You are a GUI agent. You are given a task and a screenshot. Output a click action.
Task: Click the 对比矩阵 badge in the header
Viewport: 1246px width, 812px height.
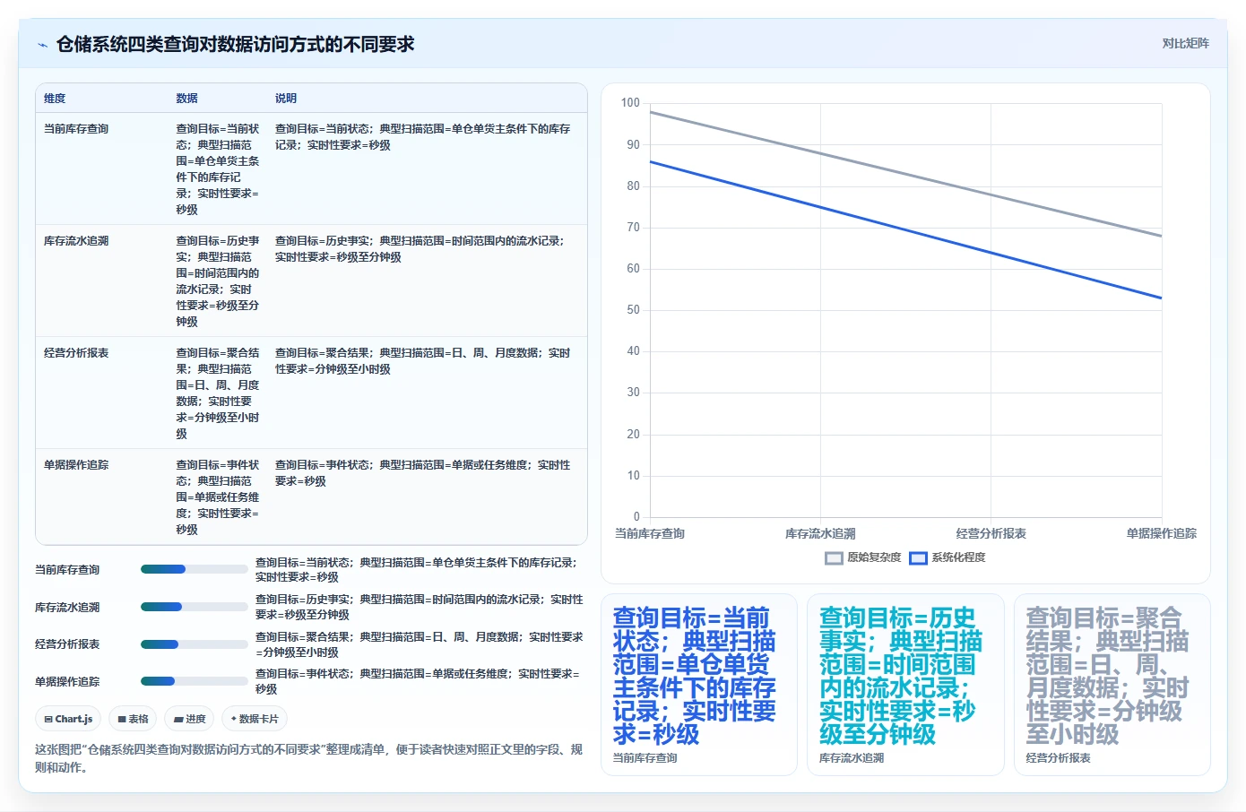1185,43
